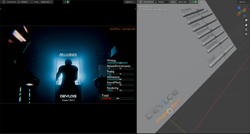Toggle perspective/orthographic grid icon

tap(246, 34)
